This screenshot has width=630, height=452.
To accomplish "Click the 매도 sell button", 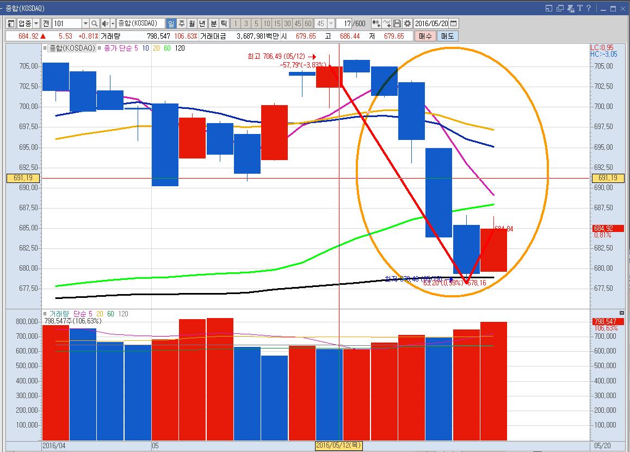I will point(447,36).
